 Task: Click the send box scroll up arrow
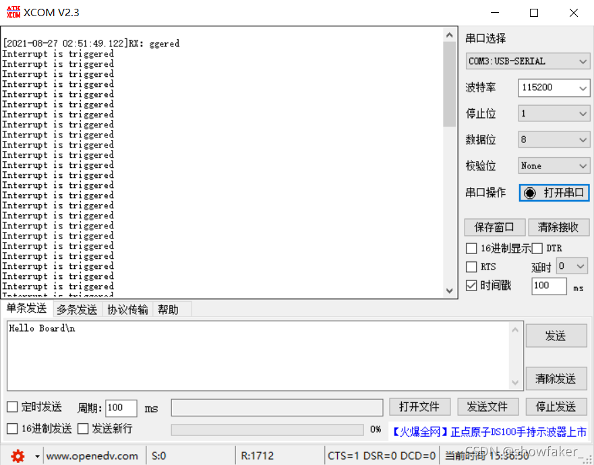pyautogui.click(x=515, y=330)
